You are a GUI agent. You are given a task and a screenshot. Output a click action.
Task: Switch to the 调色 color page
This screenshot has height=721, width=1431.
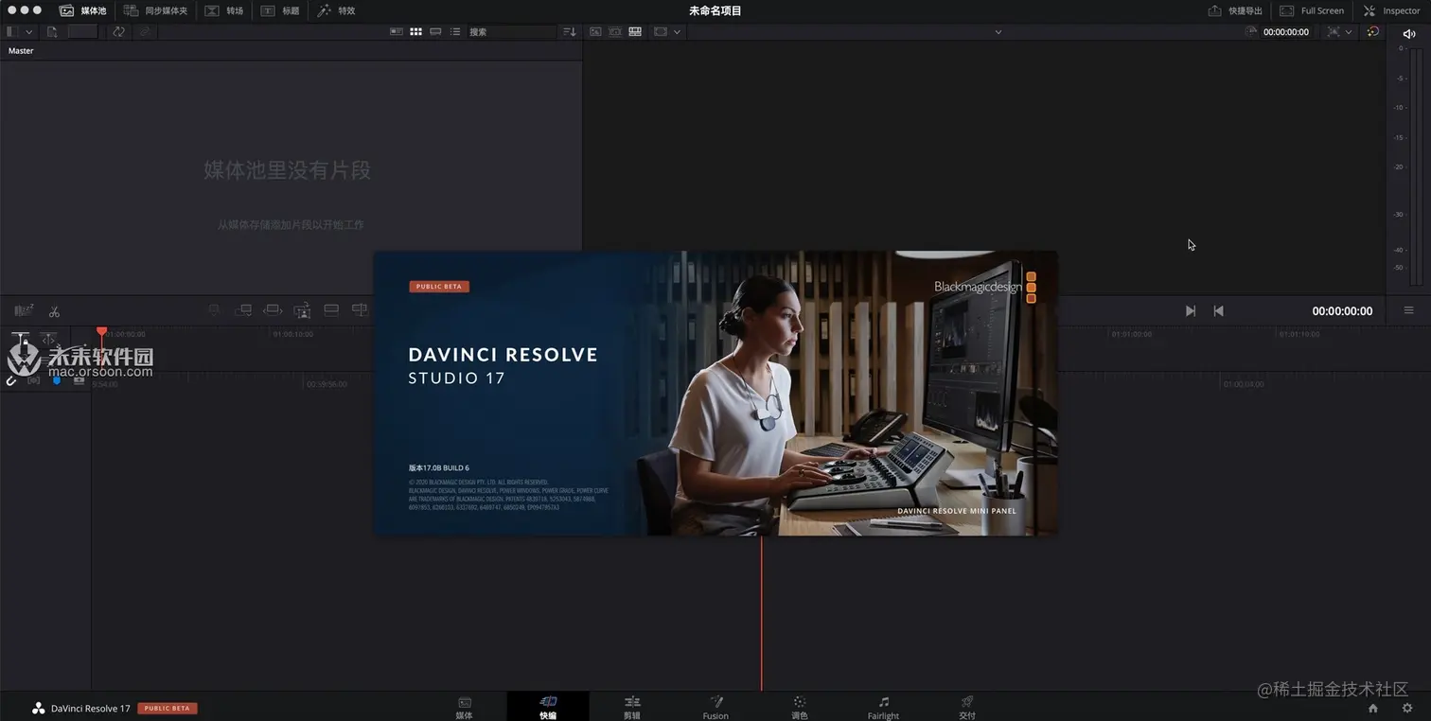click(x=800, y=708)
